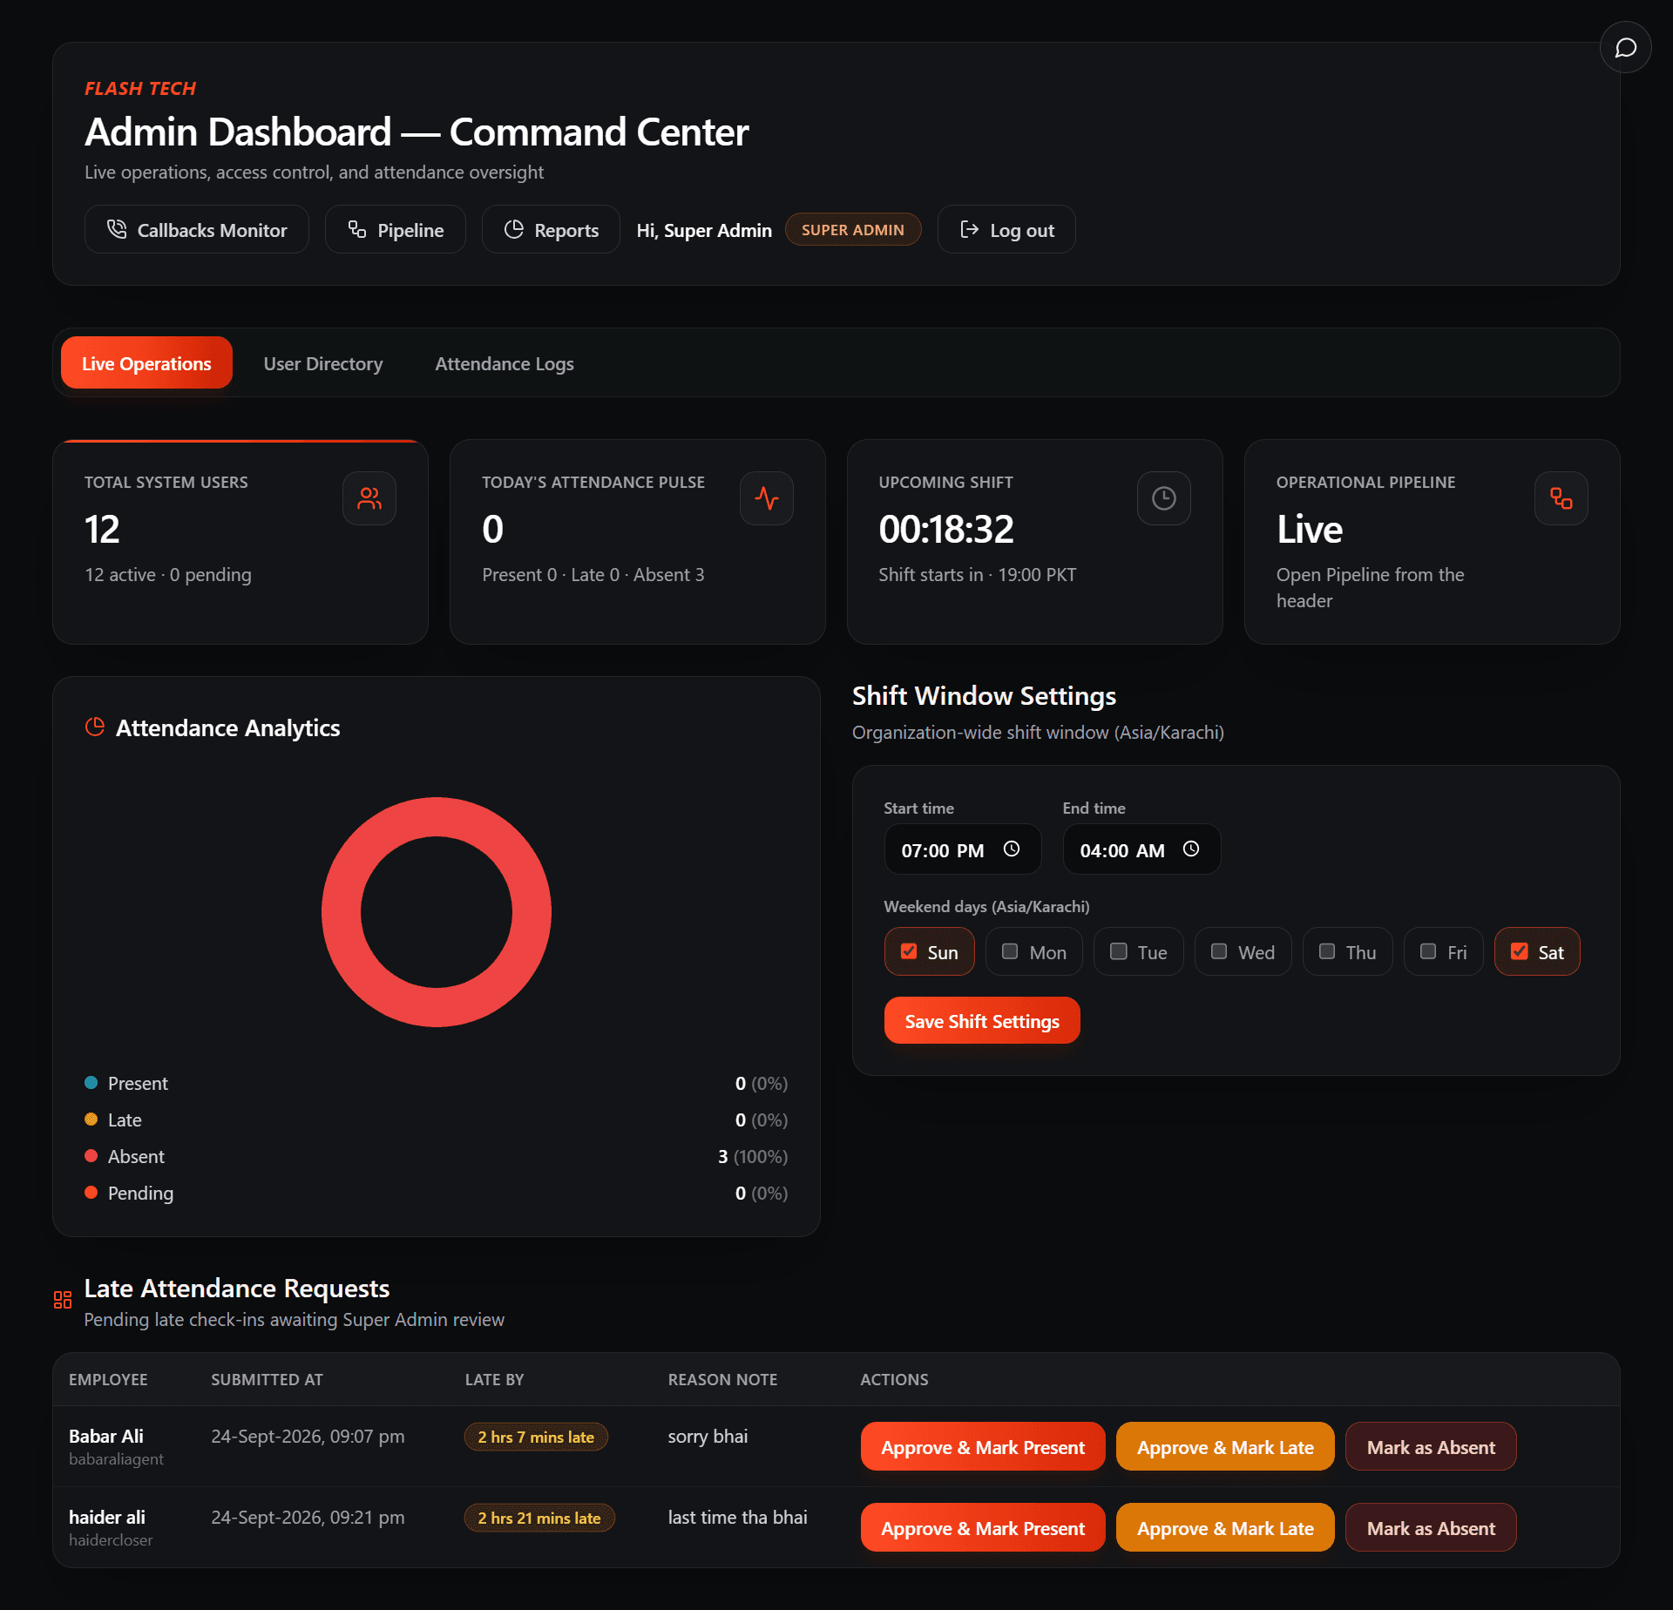The height and width of the screenshot is (1610, 1673).
Task: Switch to the Live Operations tab
Action: [x=146, y=363]
